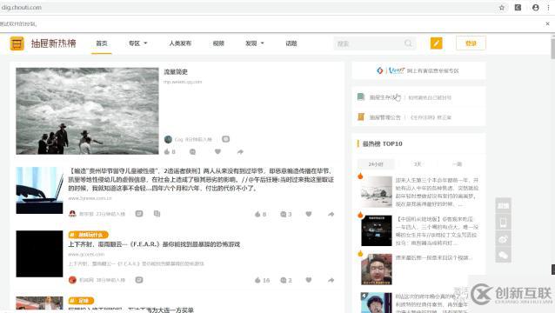Select the 首页 navigation tab
The height and width of the screenshot is (313, 555).
[x=102, y=43]
